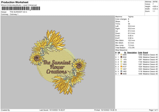Click thread code 1023 in stop 7
Screen dimensions: 159x112
coord(140,69)
